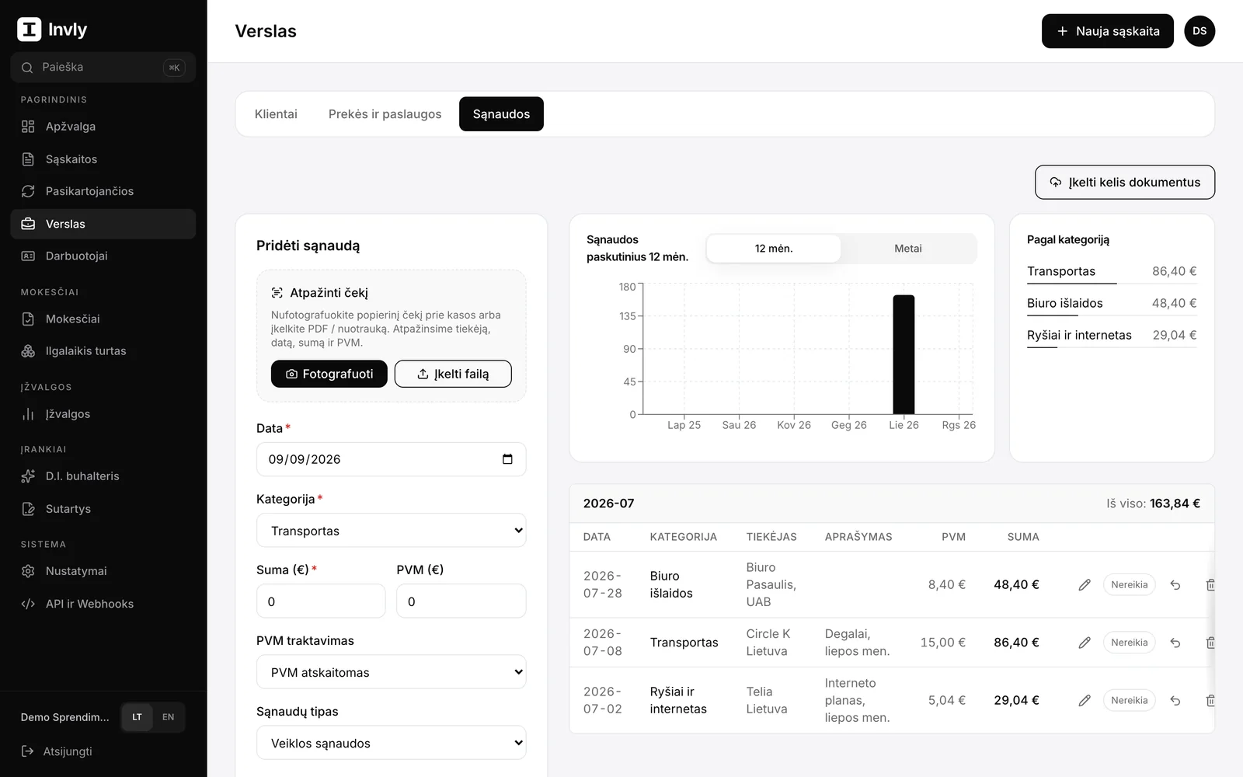Click the undo arrow icon in Transportas row

tap(1175, 643)
